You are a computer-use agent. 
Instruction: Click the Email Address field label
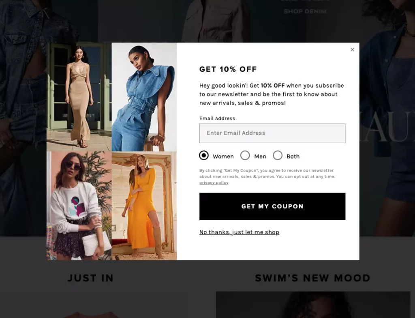(217, 118)
